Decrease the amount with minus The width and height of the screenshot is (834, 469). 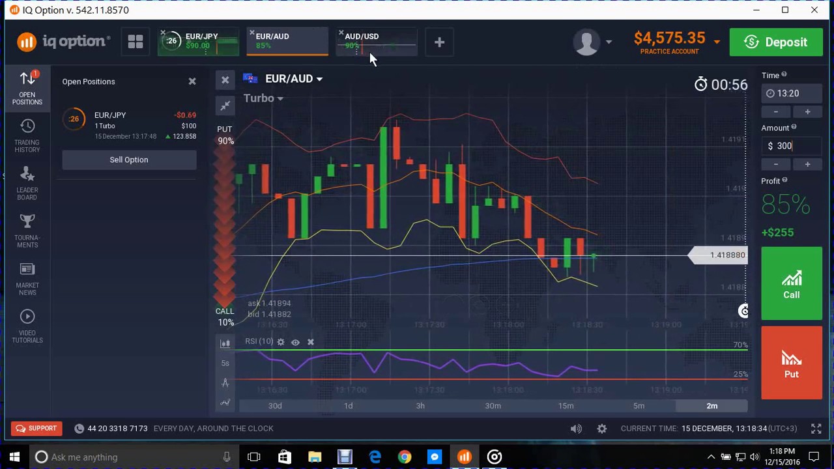tap(775, 165)
